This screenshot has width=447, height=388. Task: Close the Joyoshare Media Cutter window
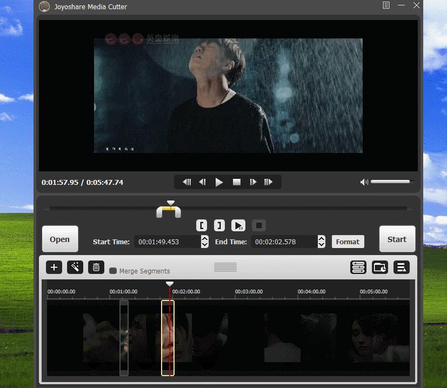pyautogui.click(x=417, y=5)
